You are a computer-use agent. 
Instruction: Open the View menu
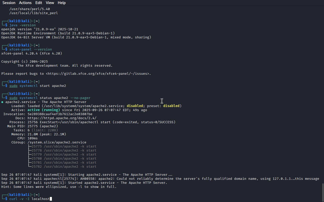point(50,3)
